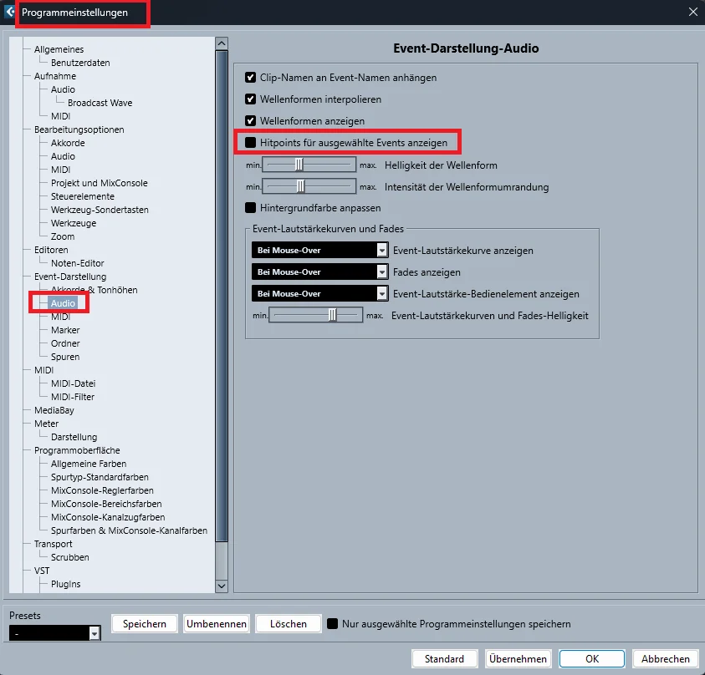
Task: Click the Cubase logo icon in title bar
Action: pos(9,12)
